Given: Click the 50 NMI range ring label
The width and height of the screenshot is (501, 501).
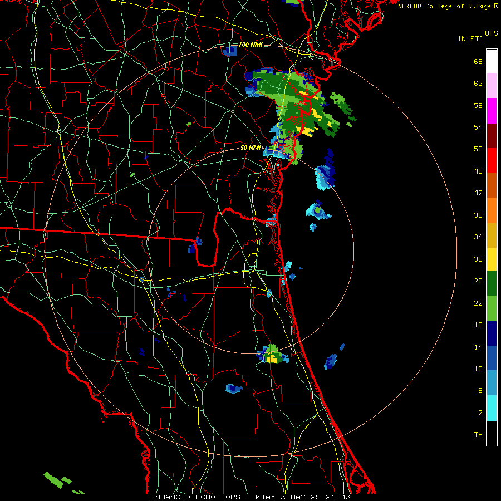Looking at the screenshot, I should point(250,148).
